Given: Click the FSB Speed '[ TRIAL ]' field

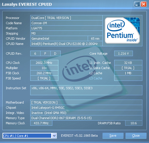Looking at the screenshot, I should 44,78.
